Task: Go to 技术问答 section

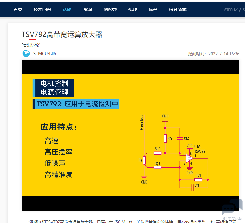Action: click(42, 10)
